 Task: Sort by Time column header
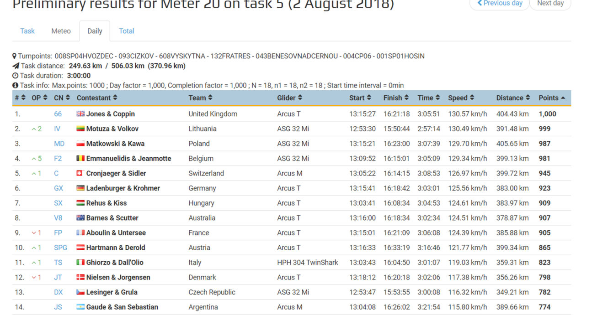click(x=428, y=98)
